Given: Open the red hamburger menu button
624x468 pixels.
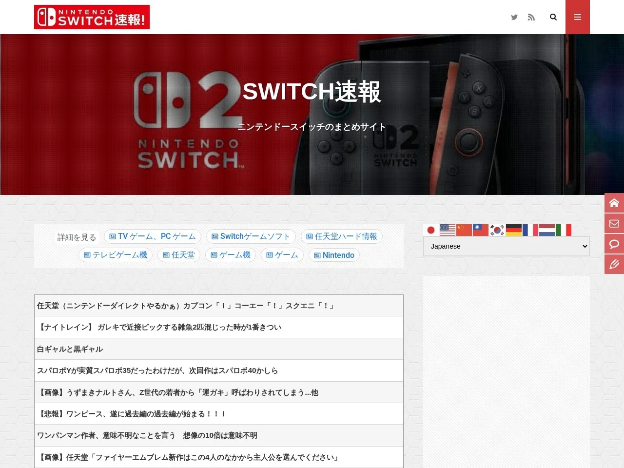Looking at the screenshot, I should click(578, 17).
